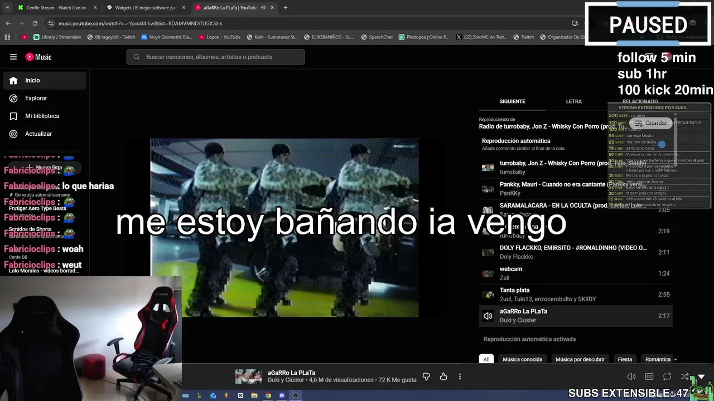The width and height of the screenshot is (714, 401).
Task: Click the address bar URL
Action: 140,23
